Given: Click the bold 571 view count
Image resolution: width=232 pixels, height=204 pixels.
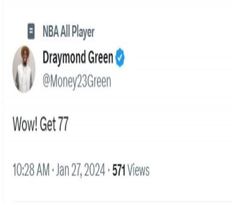Looking at the screenshot, I should 119,170.
